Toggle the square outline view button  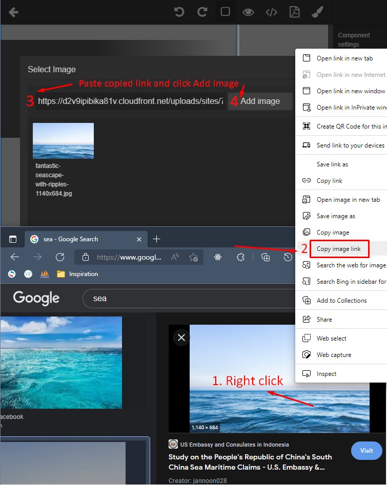[x=225, y=12]
